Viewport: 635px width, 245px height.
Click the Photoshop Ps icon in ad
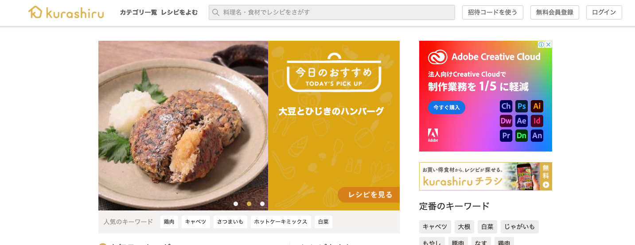click(522, 106)
